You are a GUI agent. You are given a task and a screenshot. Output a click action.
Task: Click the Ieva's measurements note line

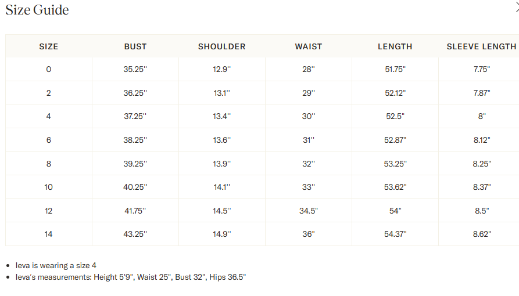click(x=131, y=277)
